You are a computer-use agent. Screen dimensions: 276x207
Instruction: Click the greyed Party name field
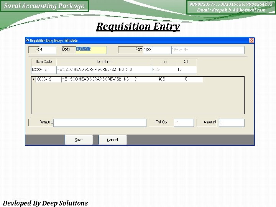pyautogui.click(x=208, y=50)
